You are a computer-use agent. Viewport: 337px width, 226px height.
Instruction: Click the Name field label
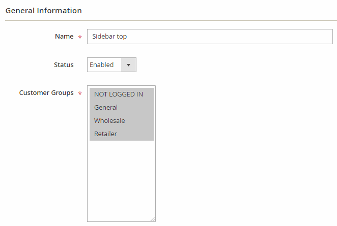tap(64, 37)
